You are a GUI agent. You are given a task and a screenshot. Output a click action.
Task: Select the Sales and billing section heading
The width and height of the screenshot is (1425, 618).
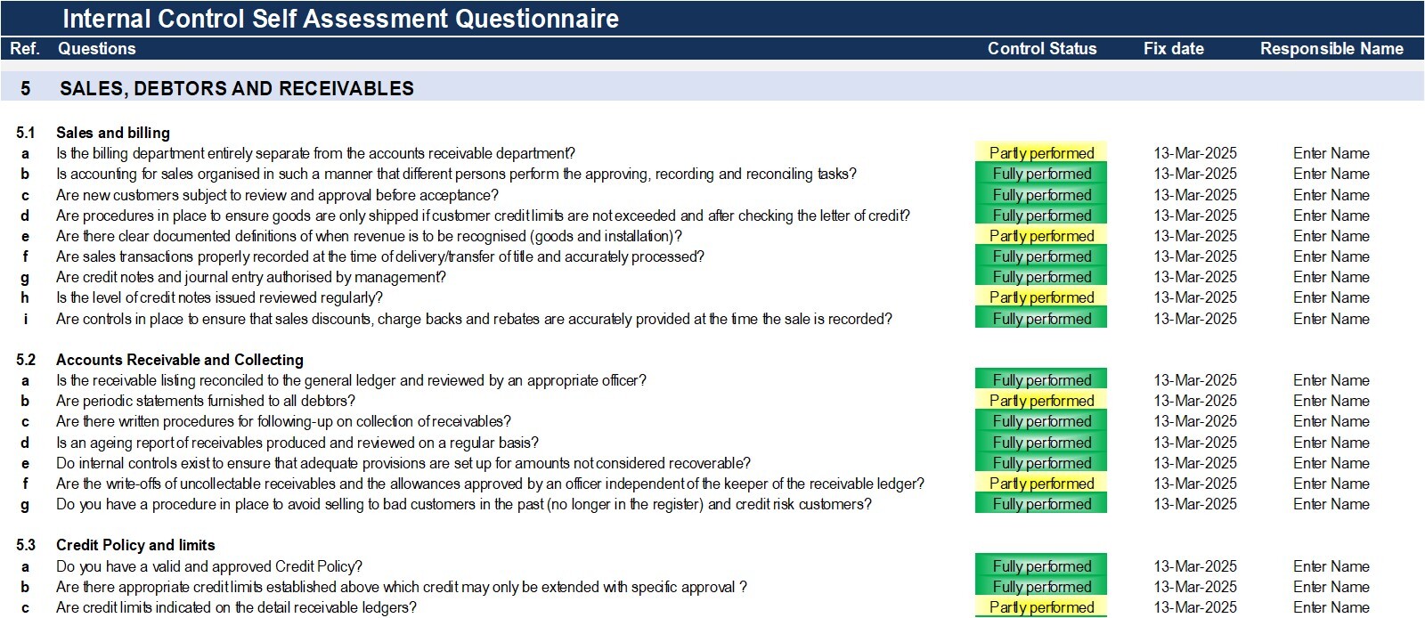click(113, 133)
